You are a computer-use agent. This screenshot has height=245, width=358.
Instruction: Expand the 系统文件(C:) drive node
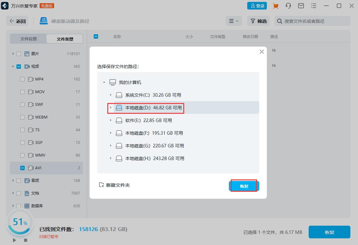coord(110,95)
